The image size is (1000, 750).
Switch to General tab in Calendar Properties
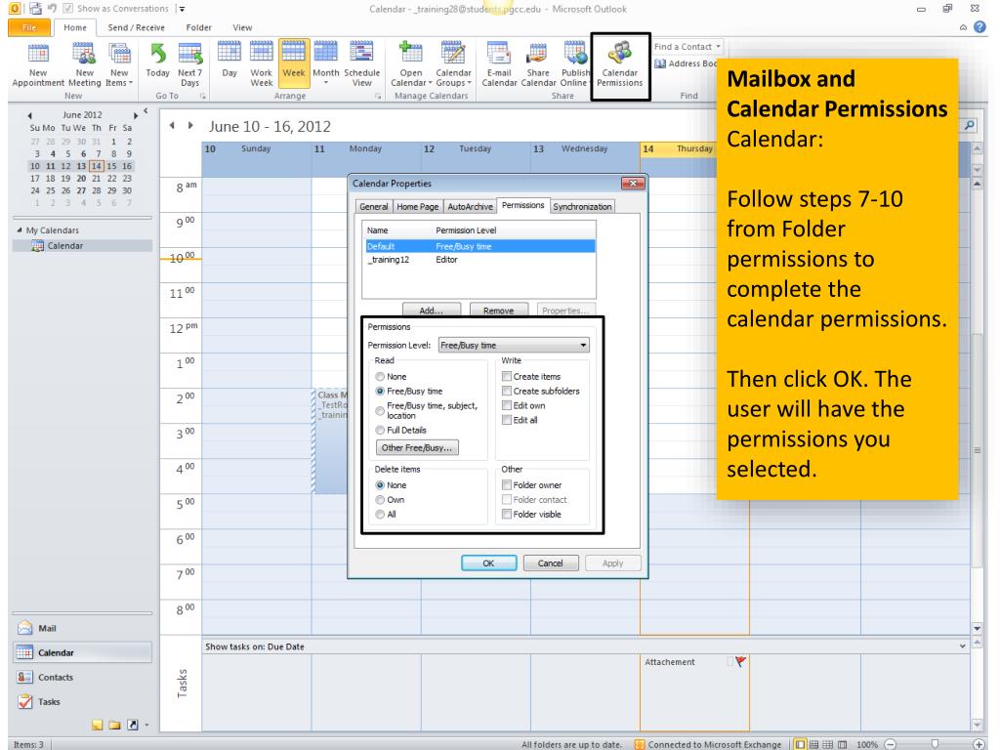point(373,207)
